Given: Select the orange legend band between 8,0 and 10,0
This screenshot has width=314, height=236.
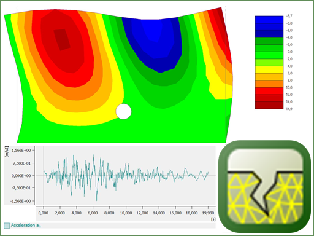Looking at the screenshot, I should coord(269,84).
